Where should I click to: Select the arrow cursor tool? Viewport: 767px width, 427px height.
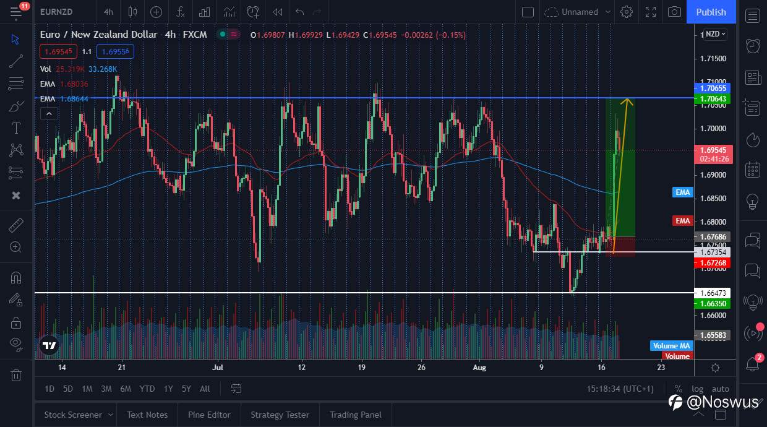pos(16,39)
